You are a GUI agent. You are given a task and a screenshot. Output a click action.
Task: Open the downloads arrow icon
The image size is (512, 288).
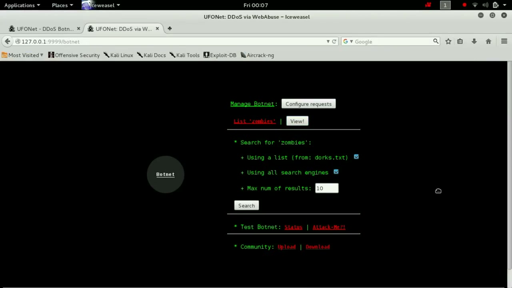click(474, 42)
